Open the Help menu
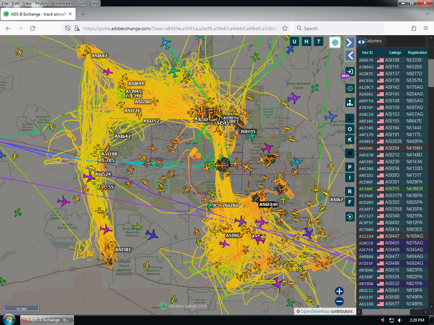This screenshot has height=325, width=434. 94,3
